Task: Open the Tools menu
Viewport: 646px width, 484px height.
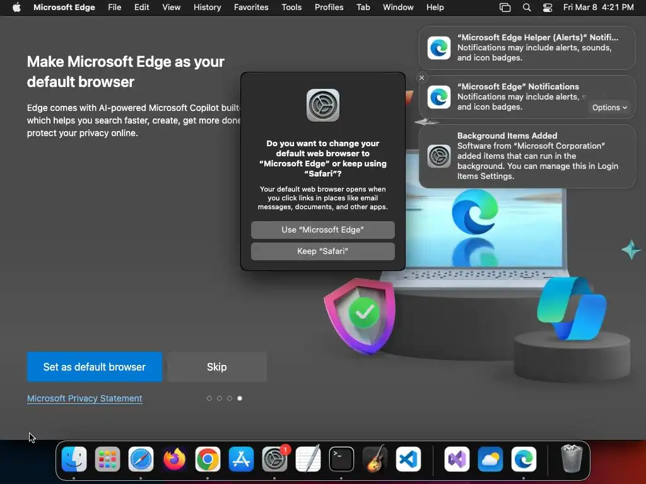Action: [x=291, y=8]
